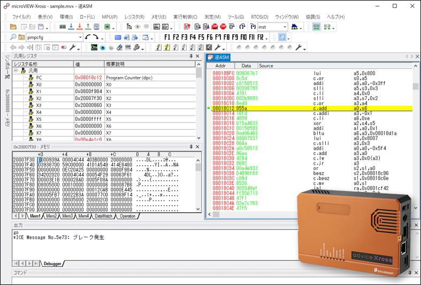Click the register panel vertical scrollbar
421x285 pixels.
click(198, 101)
